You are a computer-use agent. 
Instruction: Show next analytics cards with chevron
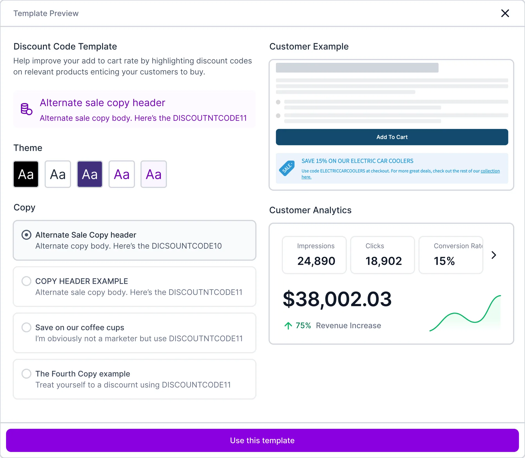tap(494, 255)
